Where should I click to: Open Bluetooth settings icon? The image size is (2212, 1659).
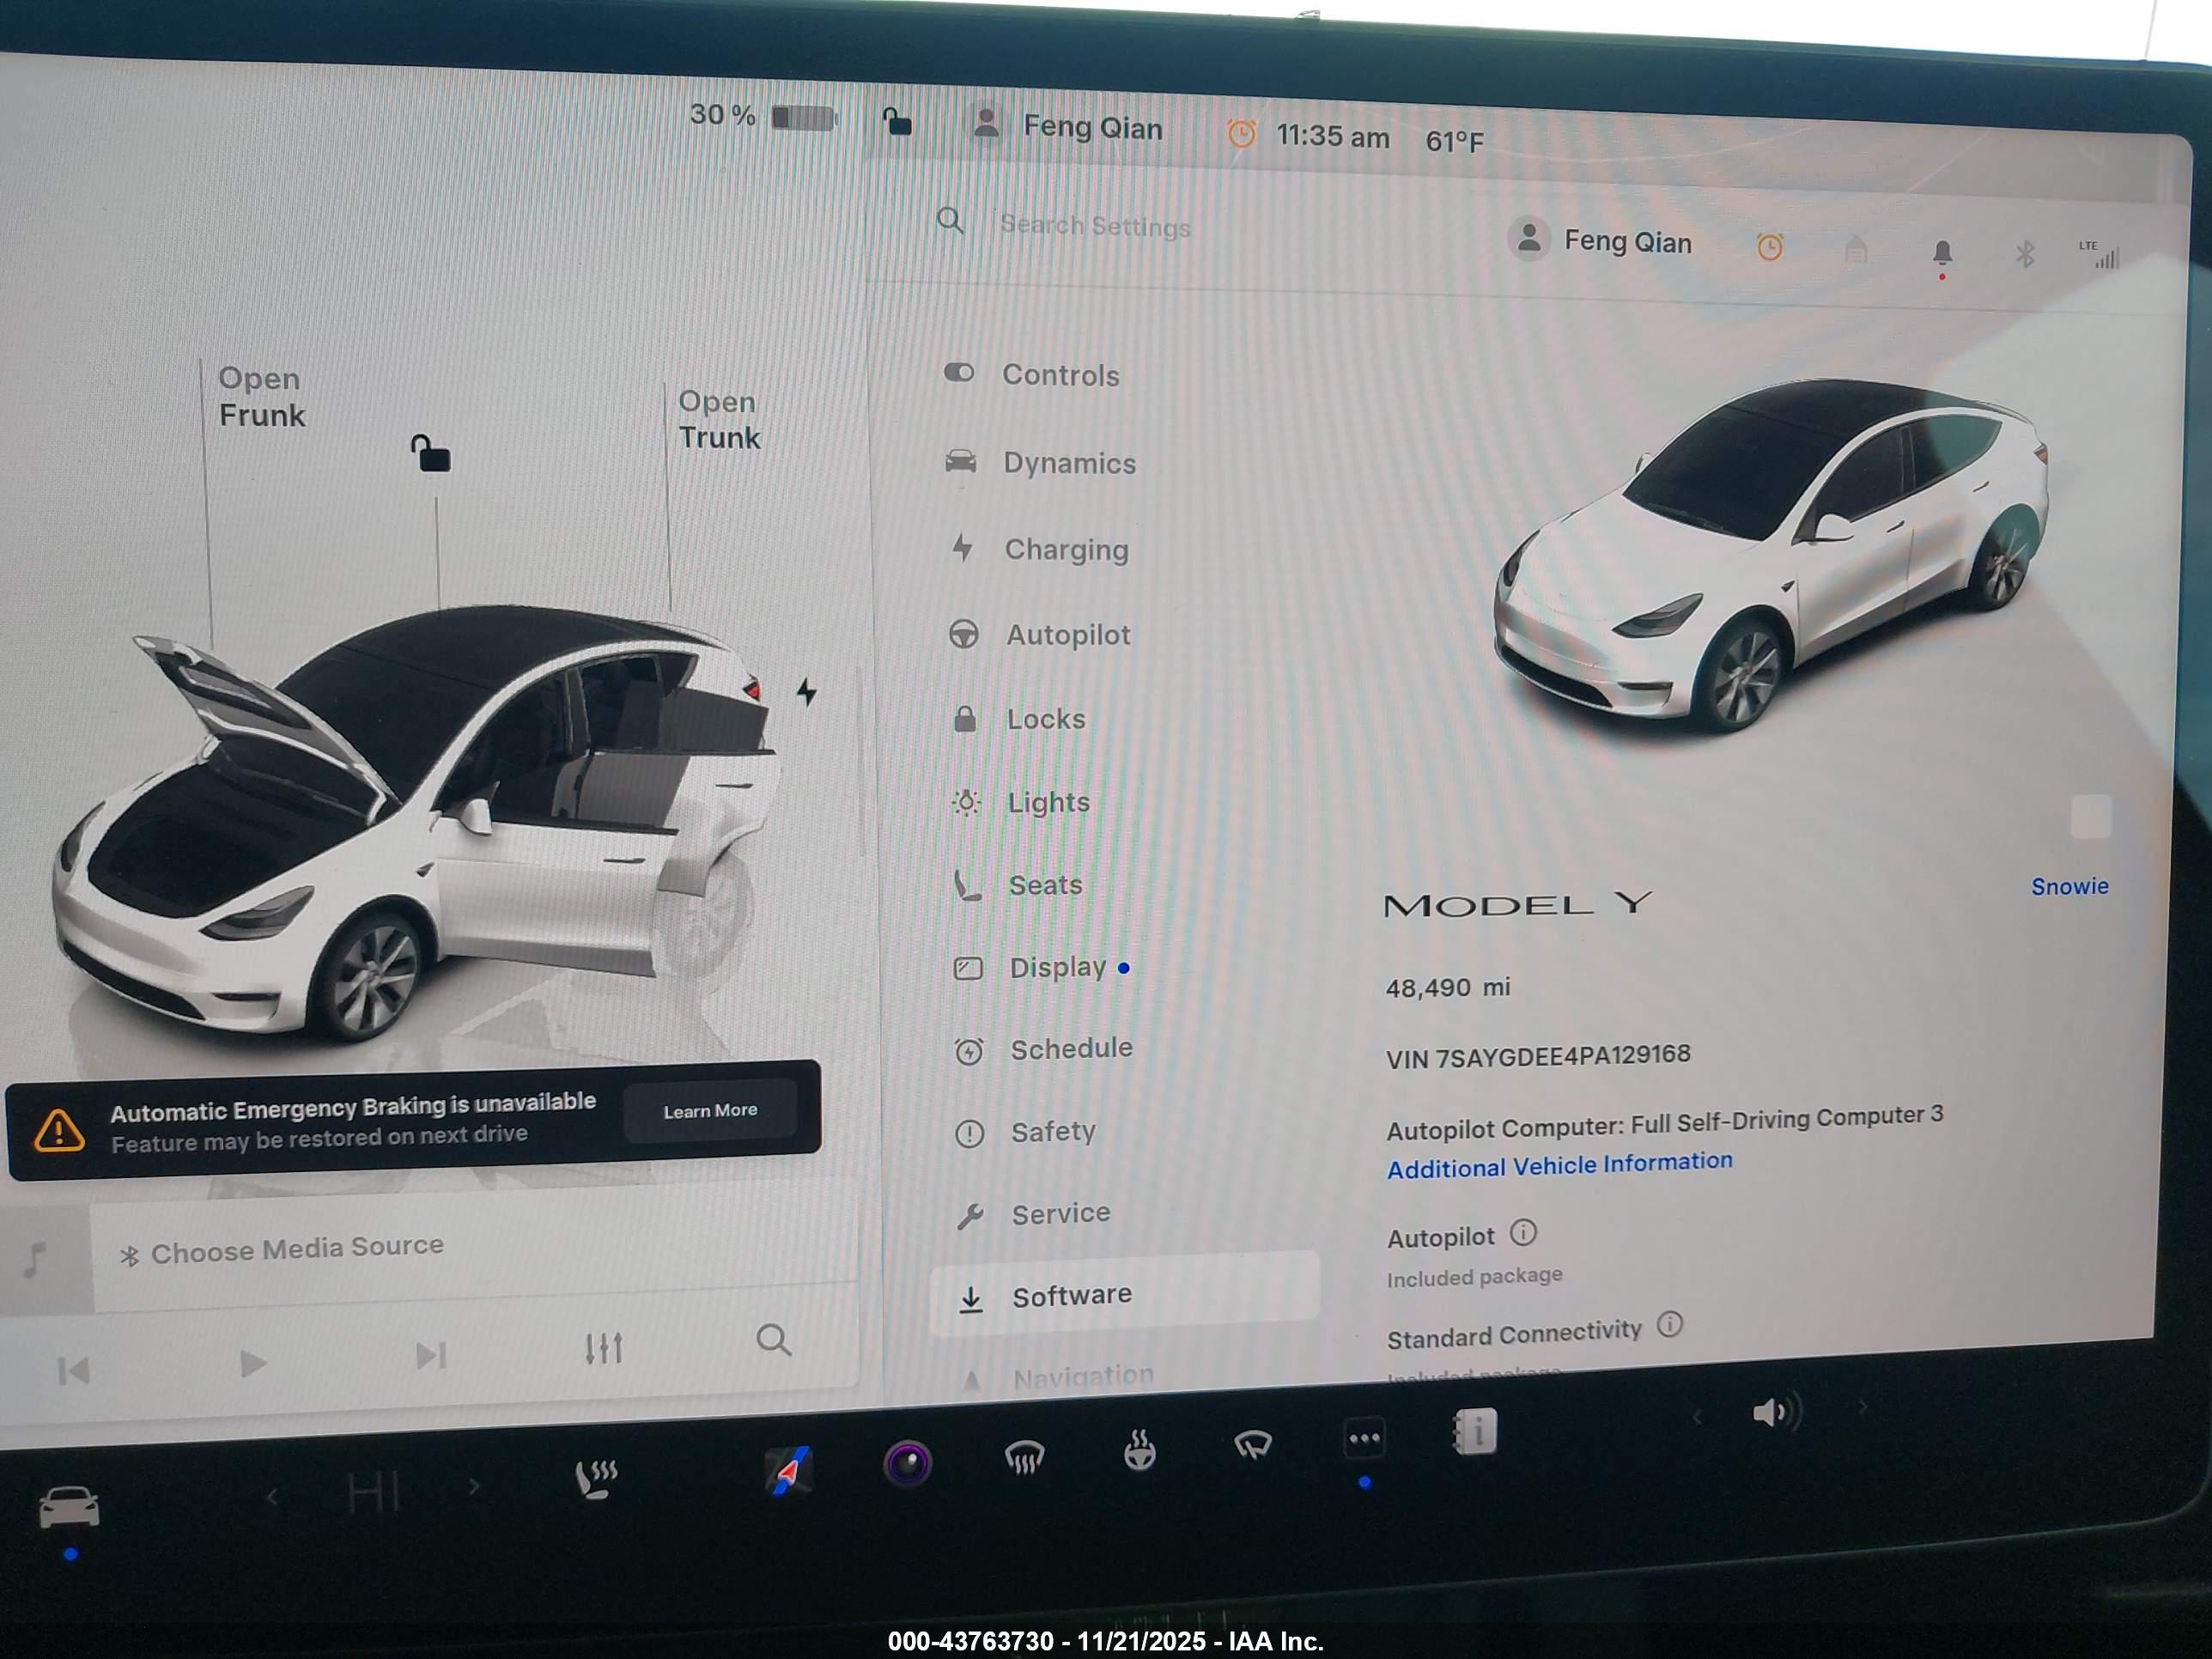(2024, 254)
